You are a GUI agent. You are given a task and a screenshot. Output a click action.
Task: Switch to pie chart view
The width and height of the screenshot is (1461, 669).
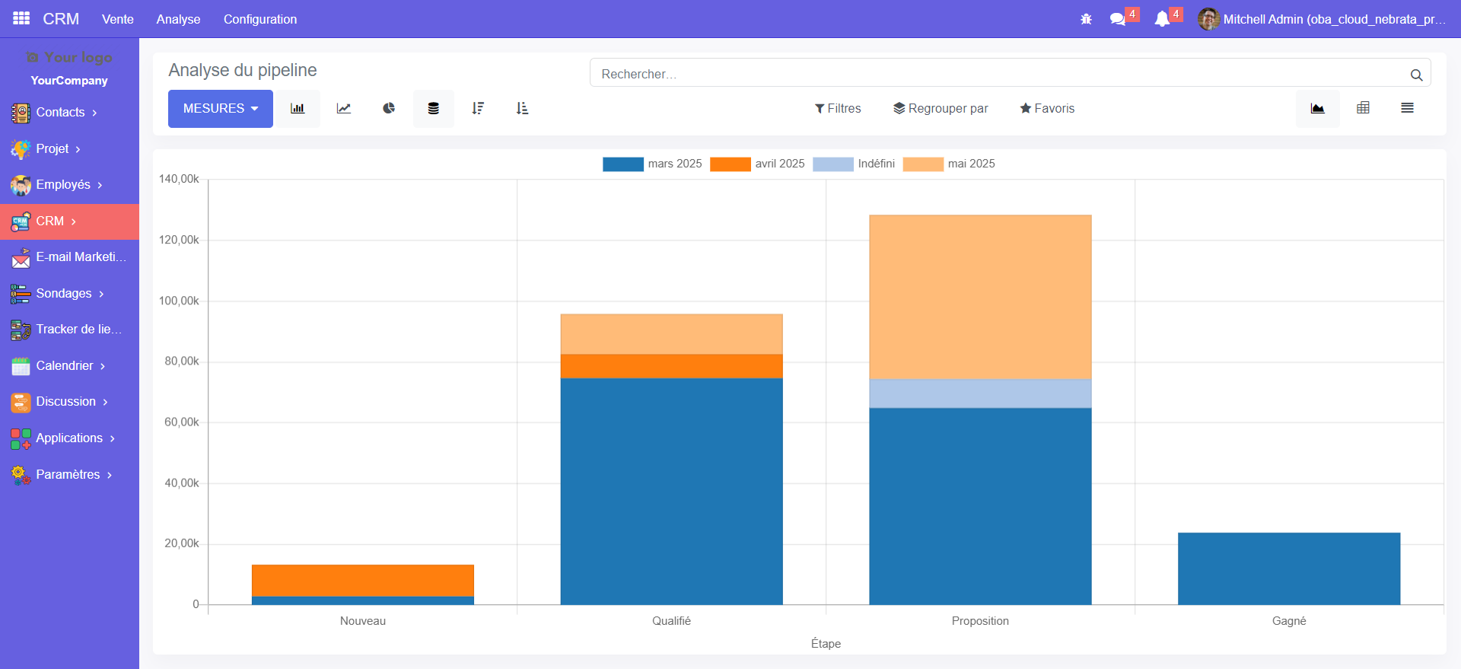tap(389, 109)
